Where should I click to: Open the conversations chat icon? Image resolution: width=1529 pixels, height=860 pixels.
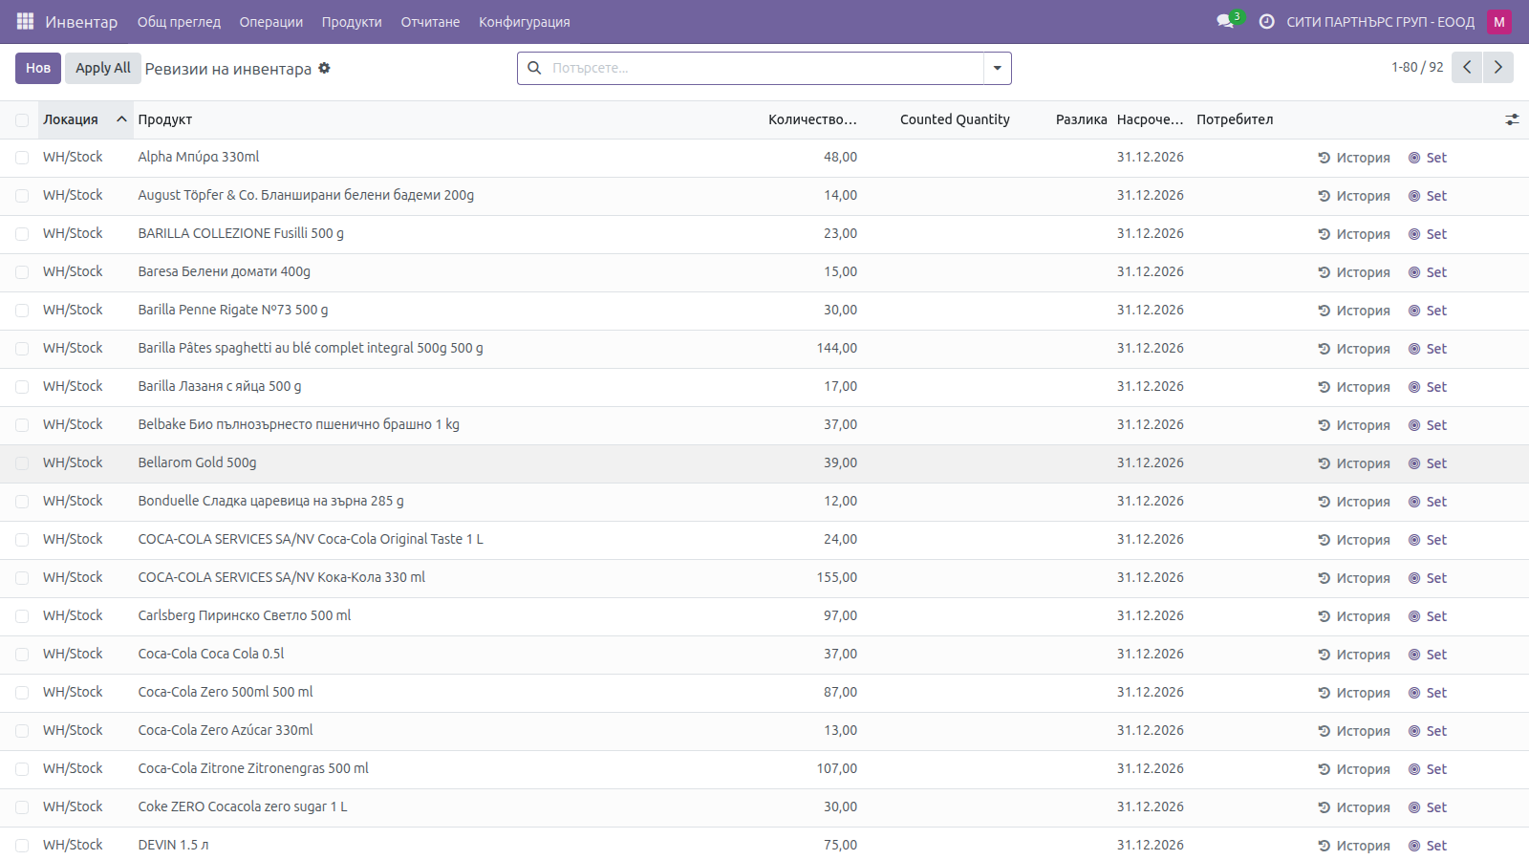tap(1226, 21)
